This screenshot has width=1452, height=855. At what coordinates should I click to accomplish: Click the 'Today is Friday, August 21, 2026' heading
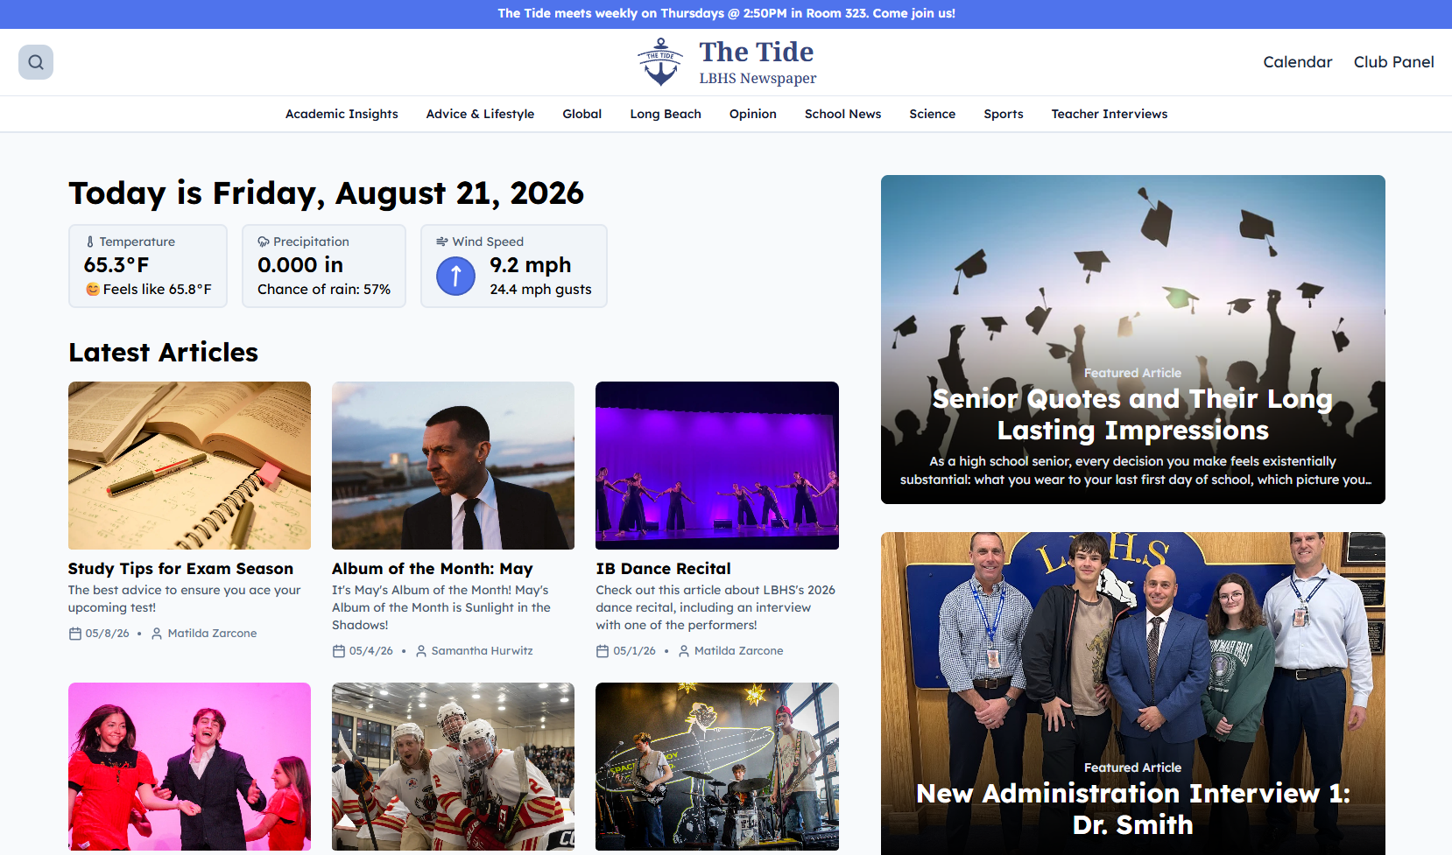point(327,193)
